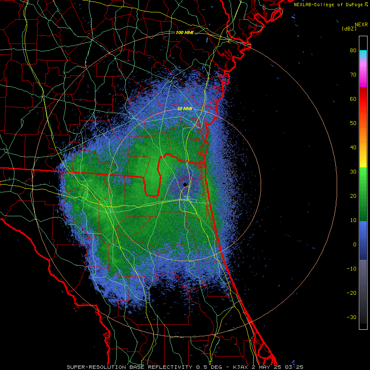This screenshot has height=370, width=370.
Task: Click the Super-Resolution Base Reflectivity caption
Action: (129, 367)
